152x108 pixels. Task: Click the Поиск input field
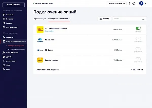pos(129,19)
